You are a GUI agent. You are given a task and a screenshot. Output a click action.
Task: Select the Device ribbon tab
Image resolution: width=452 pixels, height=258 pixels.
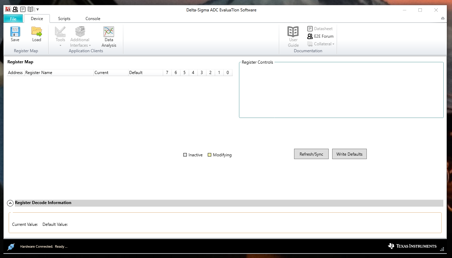37,19
